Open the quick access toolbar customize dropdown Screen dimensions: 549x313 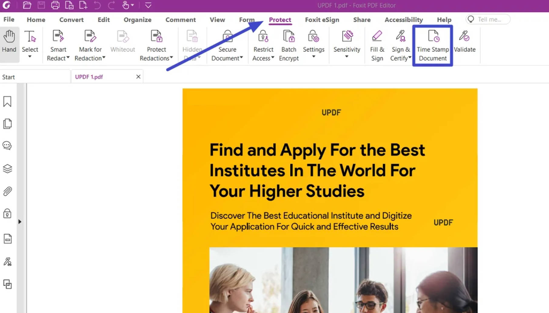[148, 5]
